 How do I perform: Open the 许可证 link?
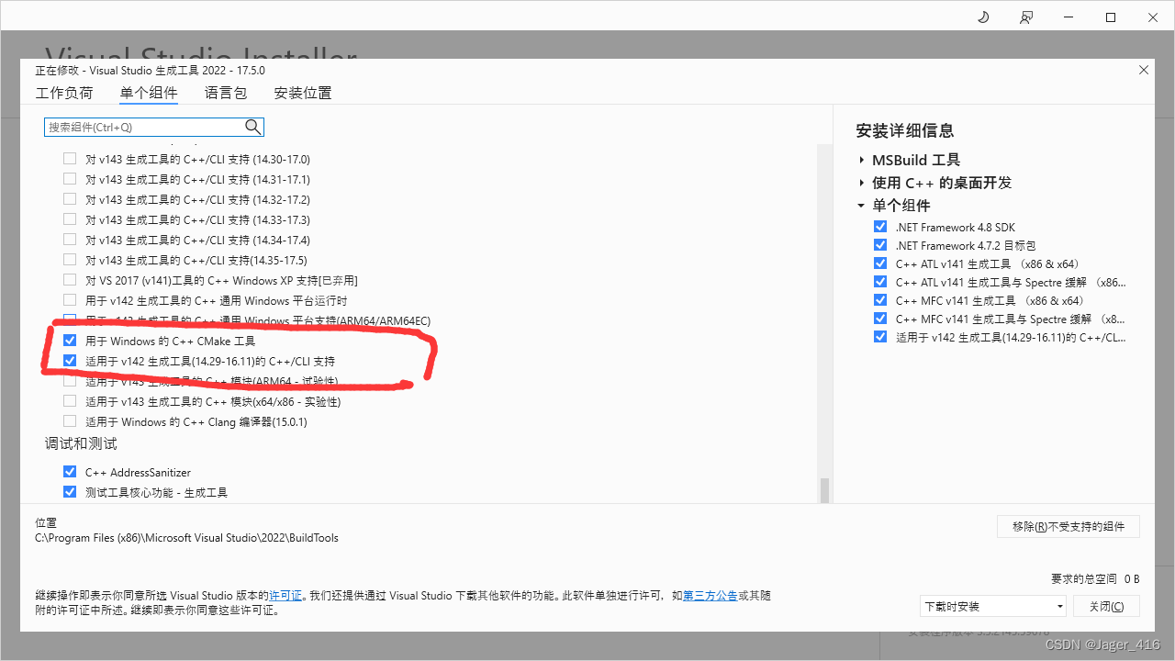pos(285,596)
